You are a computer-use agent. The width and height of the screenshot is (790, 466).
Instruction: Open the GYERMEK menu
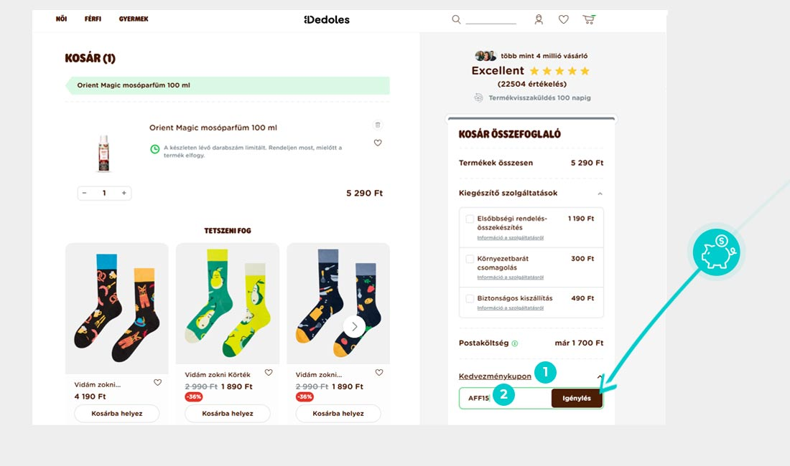[x=134, y=19]
